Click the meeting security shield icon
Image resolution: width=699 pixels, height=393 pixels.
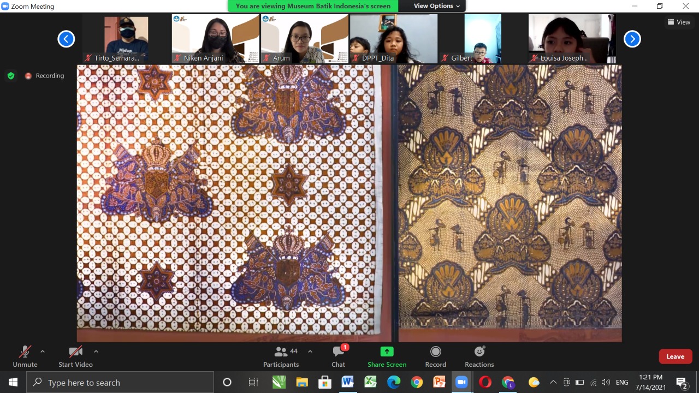point(11,75)
